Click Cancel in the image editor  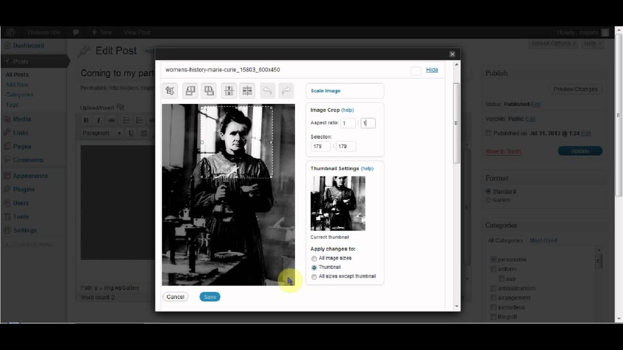175,297
